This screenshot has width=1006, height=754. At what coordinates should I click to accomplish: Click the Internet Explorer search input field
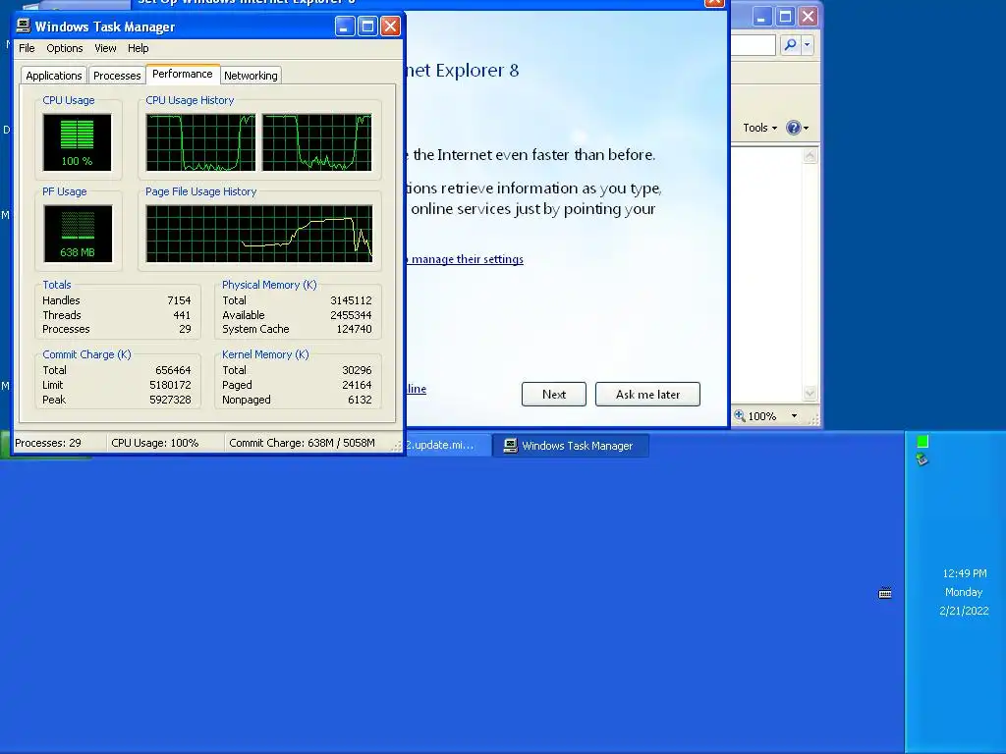(x=754, y=44)
